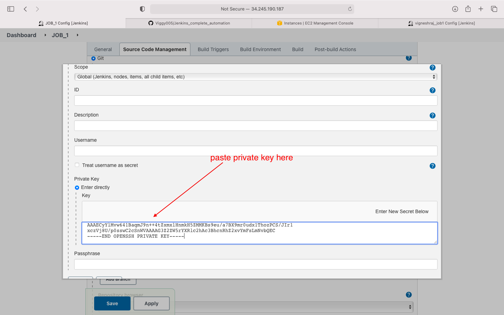Open help icon for Repository browser
The height and width of the screenshot is (315, 504).
pyautogui.click(x=409, y=295)
